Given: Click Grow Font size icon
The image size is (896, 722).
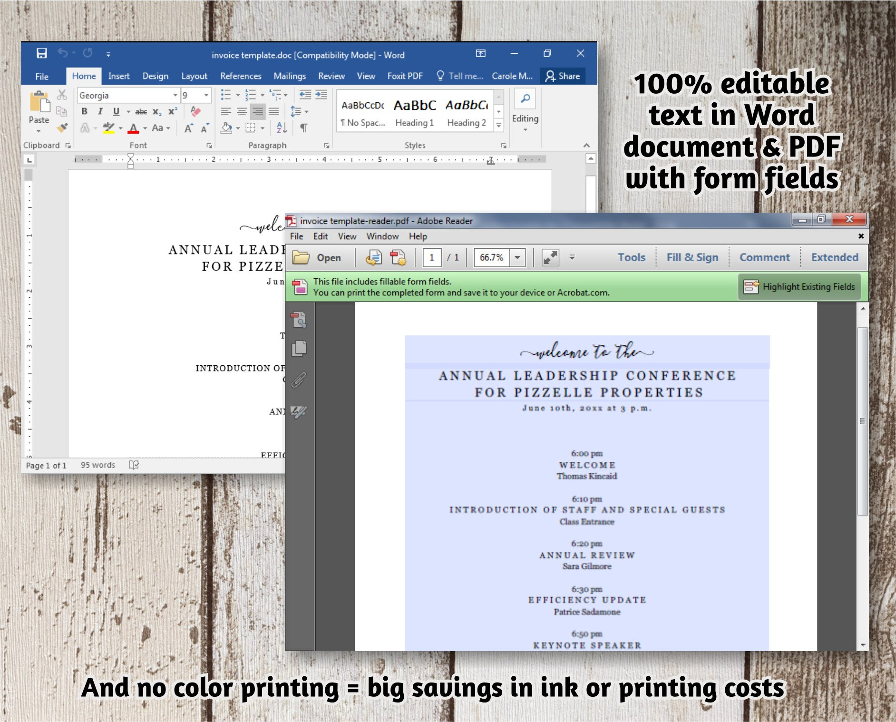Looking at the screenshot, I should [x=189, y=128].
